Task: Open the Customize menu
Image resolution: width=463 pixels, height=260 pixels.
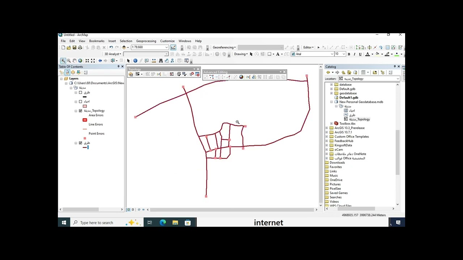Action: [x=167, y=41]
